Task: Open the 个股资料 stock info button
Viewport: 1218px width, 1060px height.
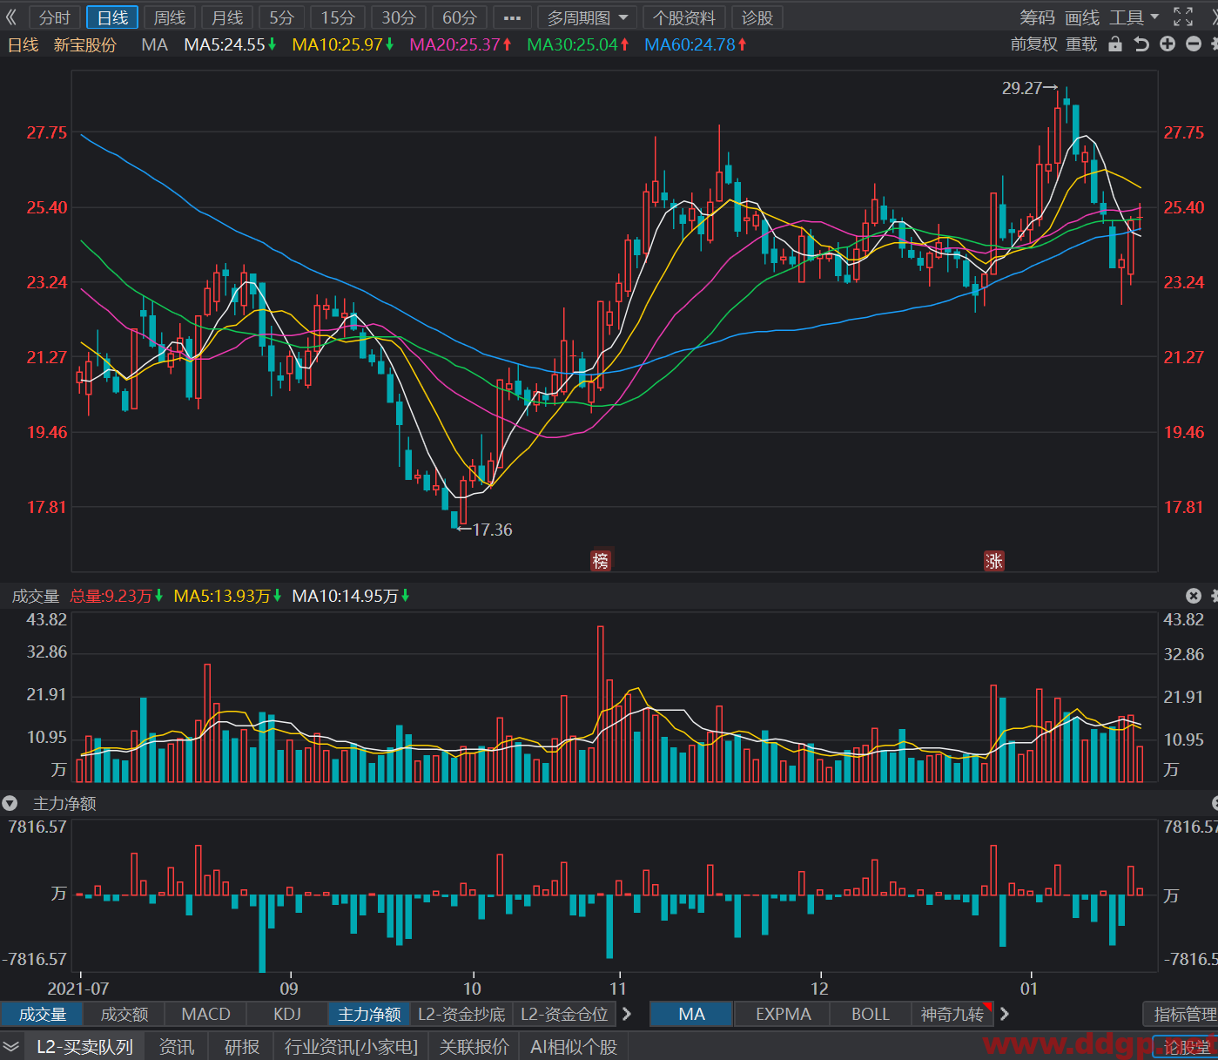Action: coord(684,17)
